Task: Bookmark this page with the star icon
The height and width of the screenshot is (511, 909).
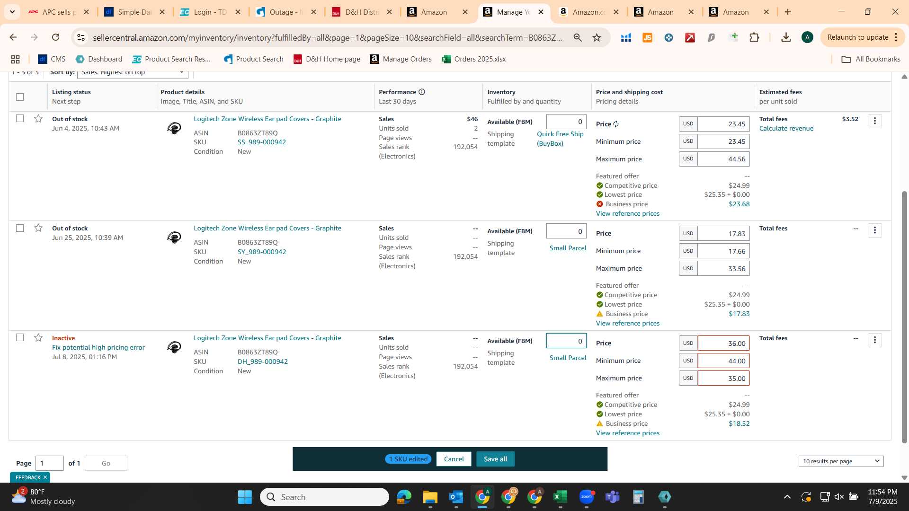Action: [597, 37]
